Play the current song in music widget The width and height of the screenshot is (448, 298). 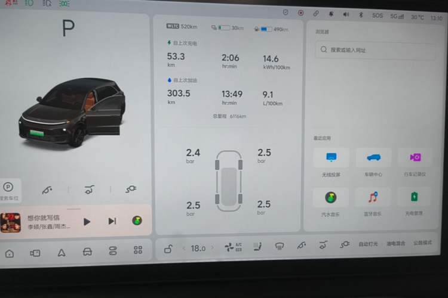tap(87, 222)
